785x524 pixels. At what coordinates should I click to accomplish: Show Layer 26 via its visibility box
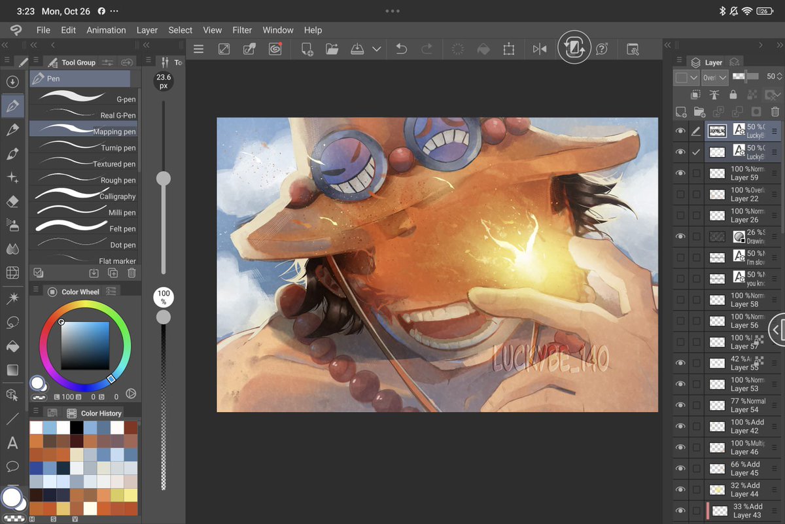point(680,215)
